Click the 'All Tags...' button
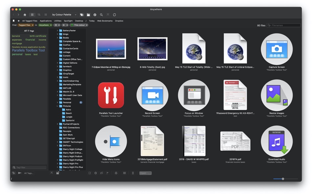Screen dimensions: 312x195 point(29,173)
